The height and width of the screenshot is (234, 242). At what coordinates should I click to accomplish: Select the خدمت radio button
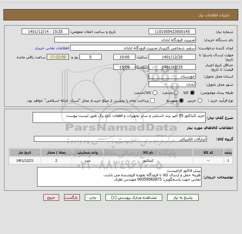click(176, 93)
